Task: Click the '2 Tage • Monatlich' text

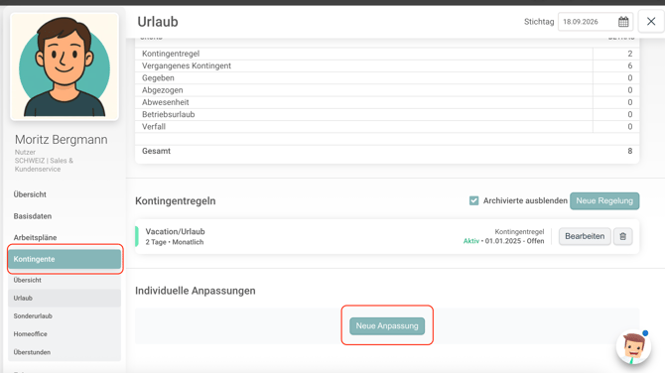Action: coord(175,242)
